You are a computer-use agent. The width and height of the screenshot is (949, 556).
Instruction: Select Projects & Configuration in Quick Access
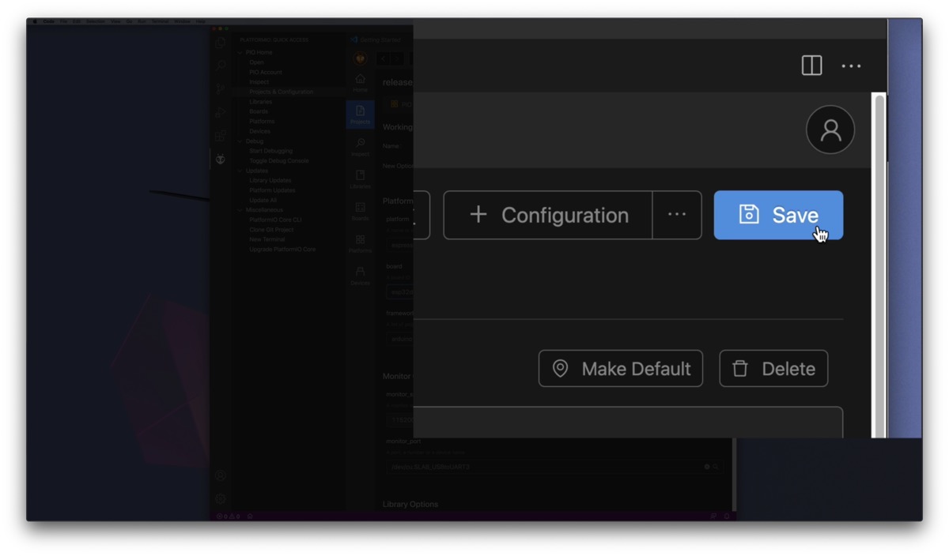282,92
